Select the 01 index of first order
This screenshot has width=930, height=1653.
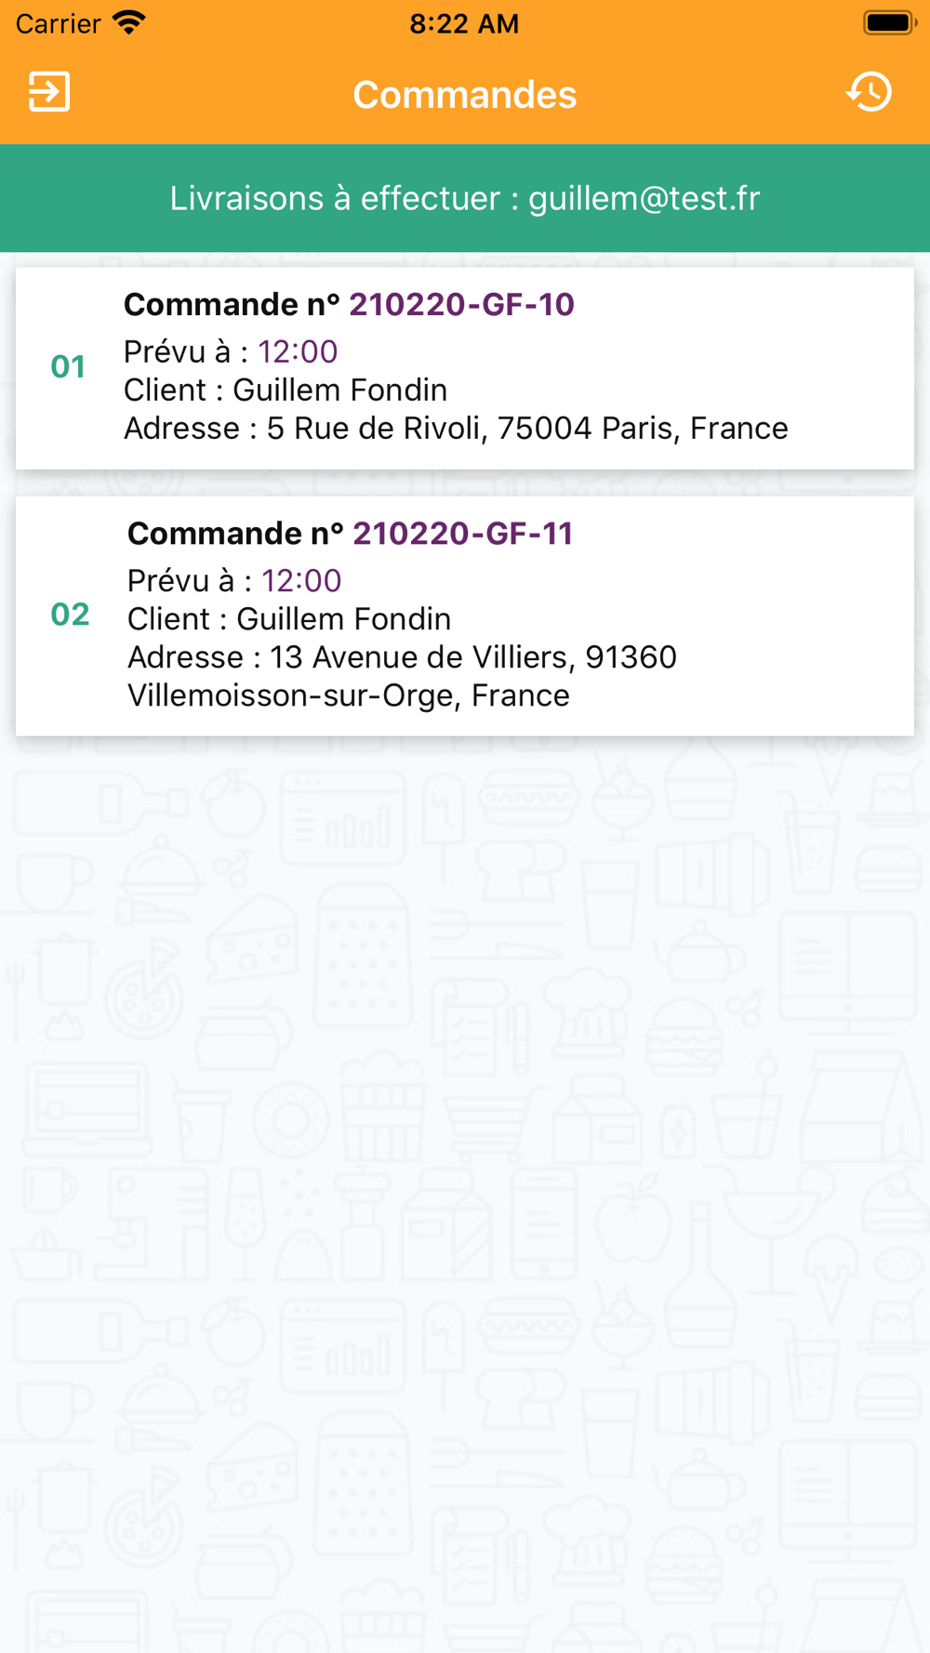tap(68, 367)
